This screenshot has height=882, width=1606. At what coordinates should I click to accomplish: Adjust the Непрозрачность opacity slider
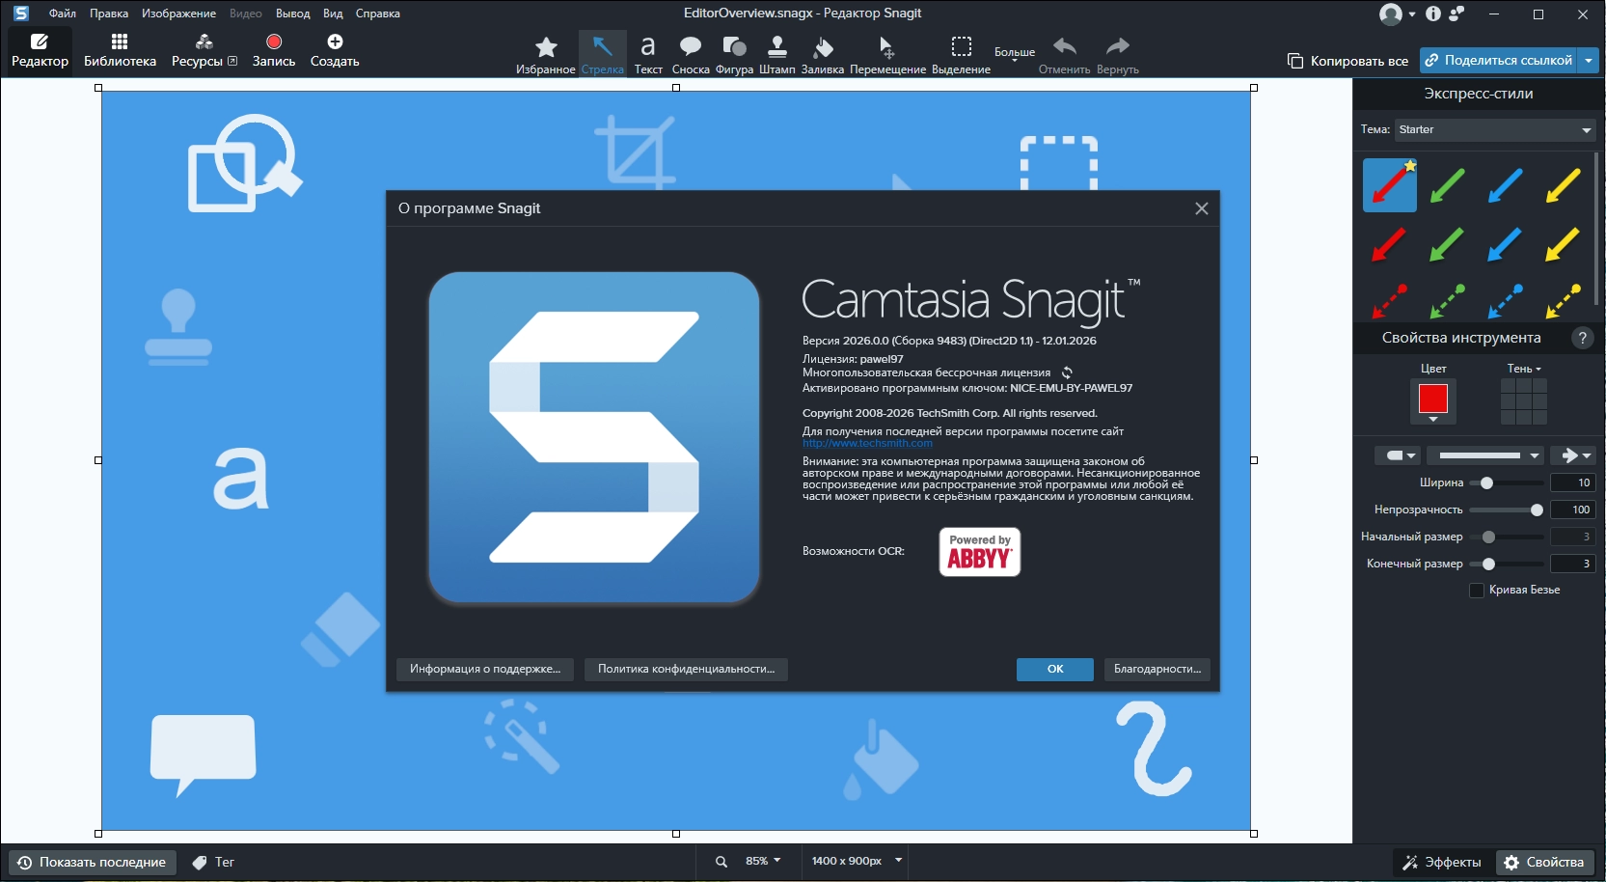[1507, 510]
